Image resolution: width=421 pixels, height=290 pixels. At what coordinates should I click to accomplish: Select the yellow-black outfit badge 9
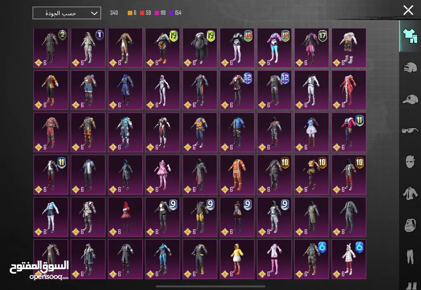(200, 217)
